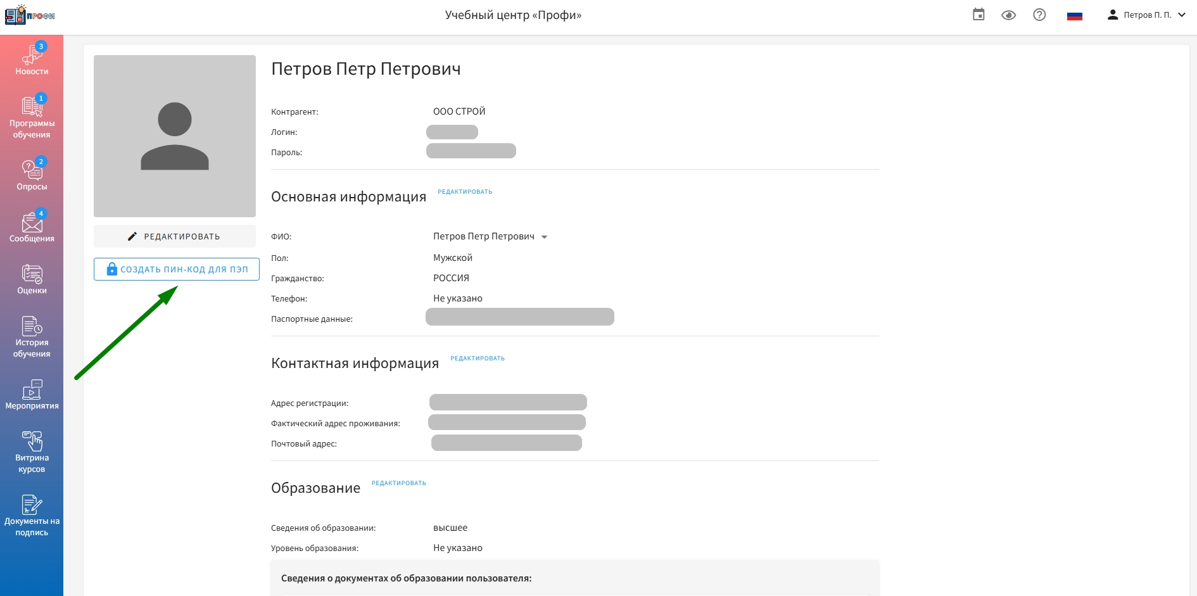Open the calendar icon in header

coord(978,15)
